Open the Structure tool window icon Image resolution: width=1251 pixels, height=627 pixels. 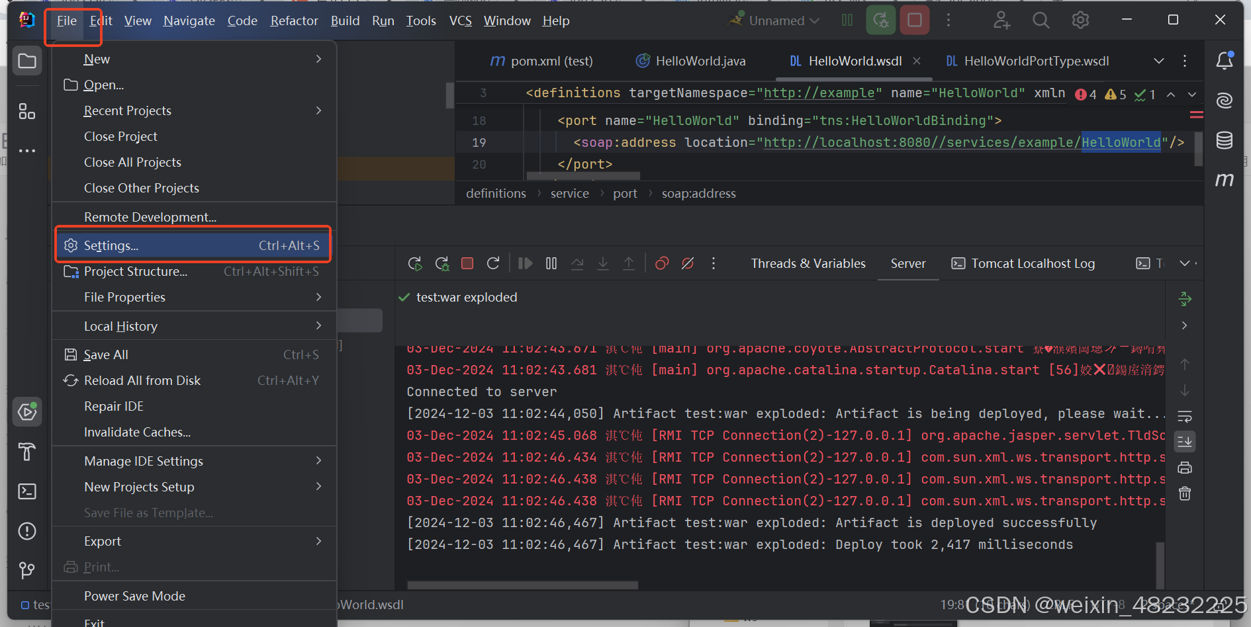point(27,111)
